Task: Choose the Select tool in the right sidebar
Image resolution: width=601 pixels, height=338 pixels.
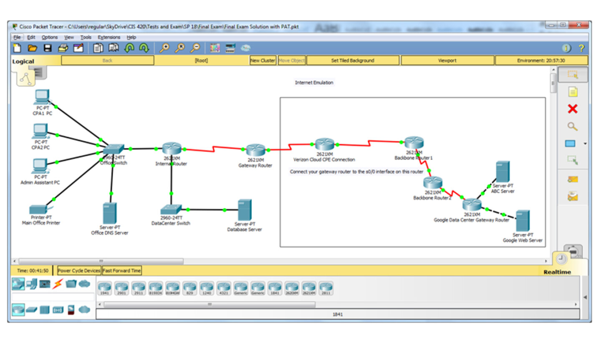Action: point(572,75)
